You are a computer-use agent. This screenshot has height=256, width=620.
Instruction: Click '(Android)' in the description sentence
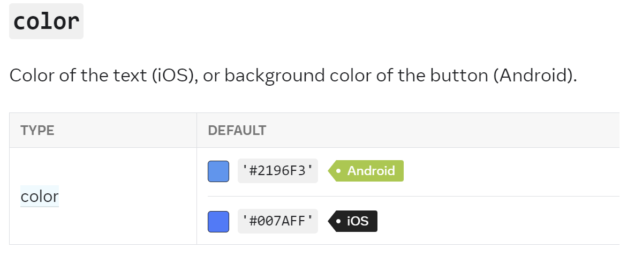tap(535, 75)
